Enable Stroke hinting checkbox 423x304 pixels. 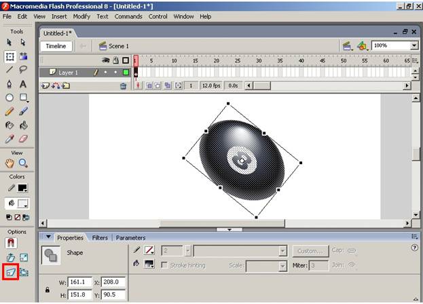click(164, 265)
